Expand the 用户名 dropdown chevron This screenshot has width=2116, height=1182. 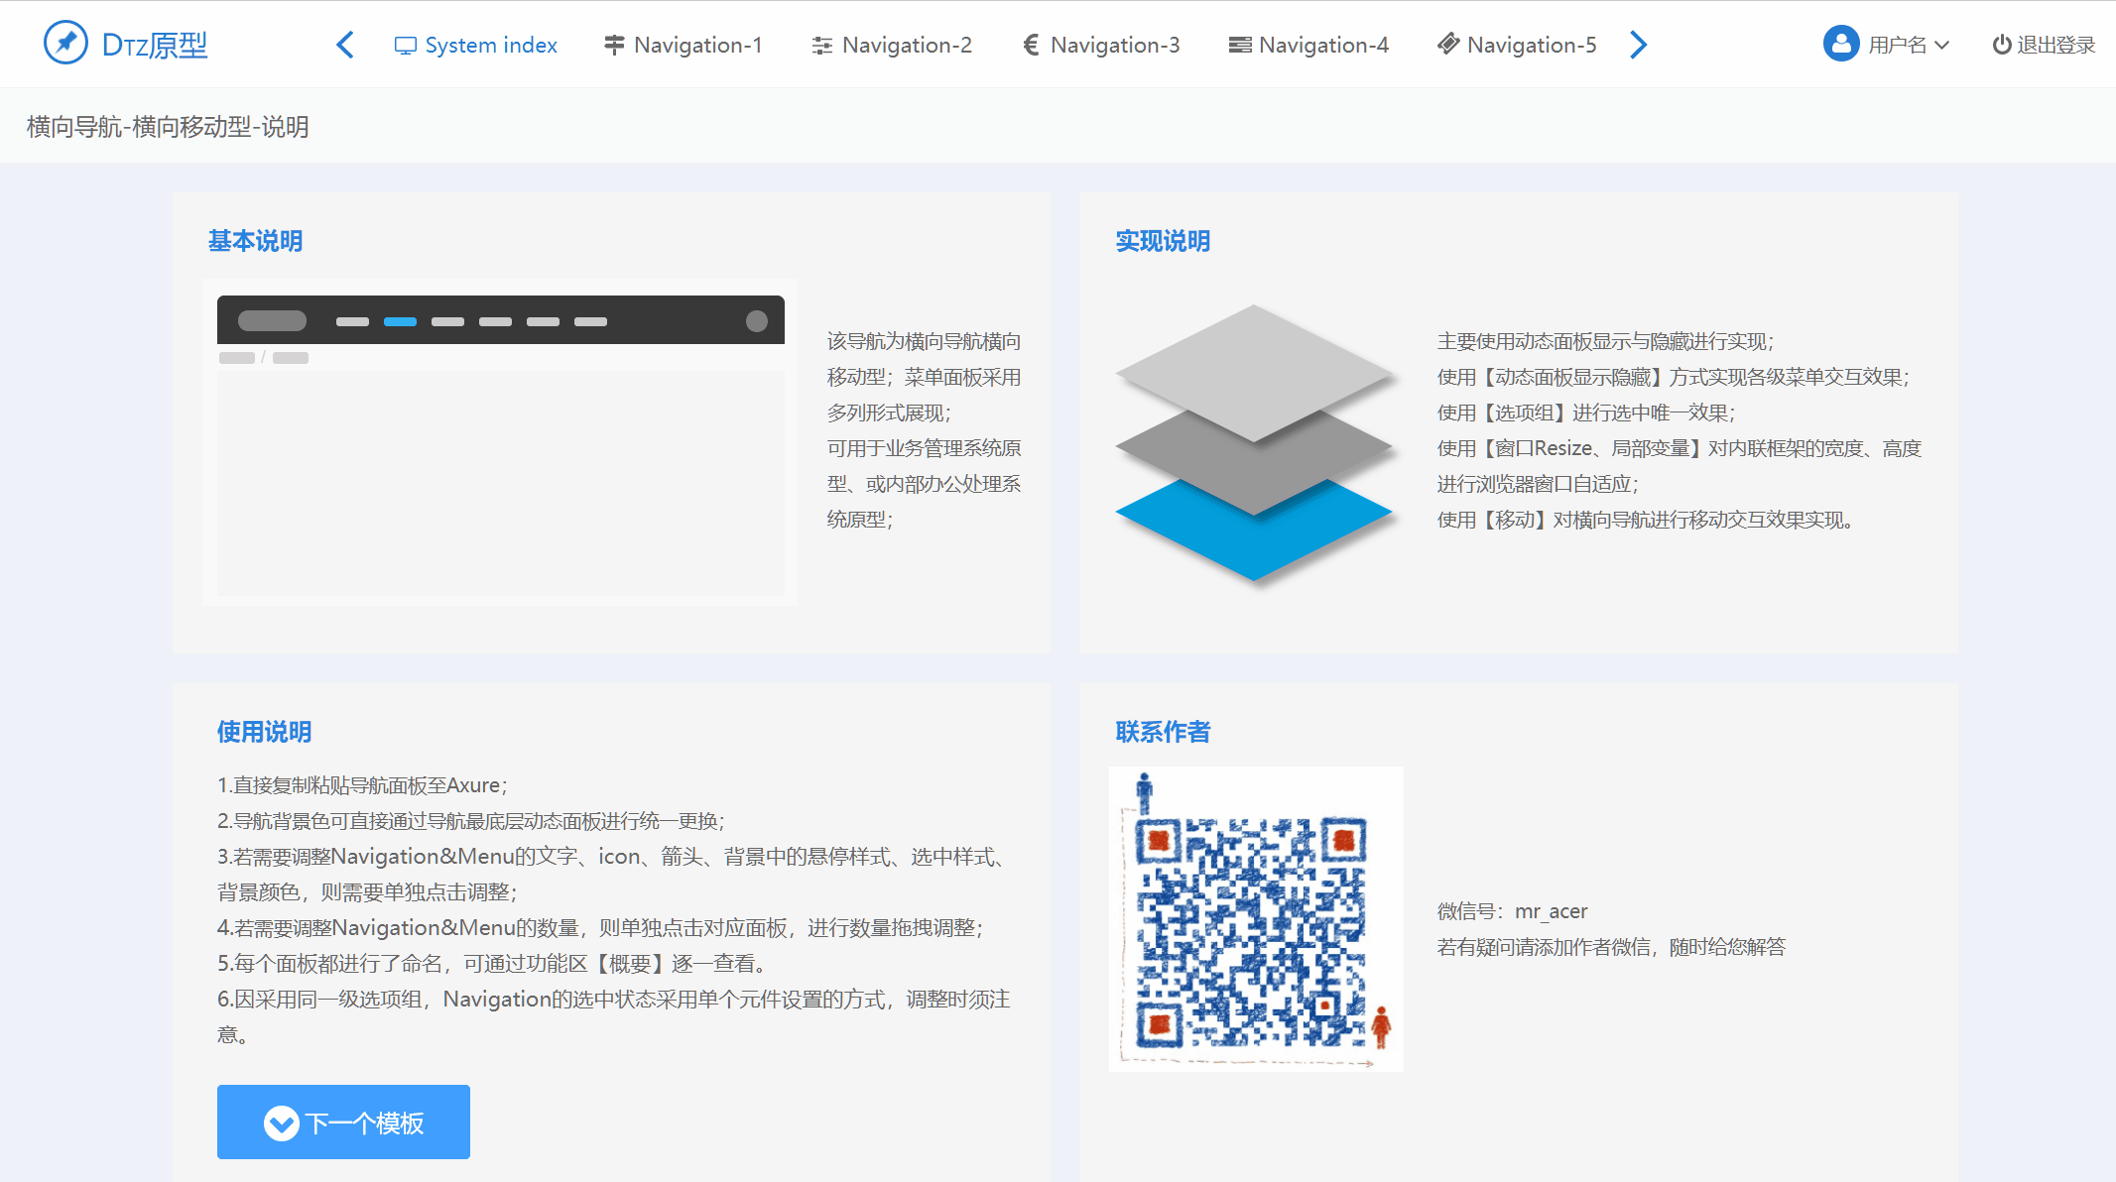click(1942, 45)
